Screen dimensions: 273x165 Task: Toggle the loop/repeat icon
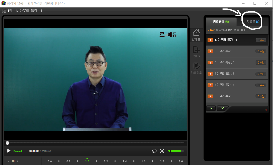point(154,151)
